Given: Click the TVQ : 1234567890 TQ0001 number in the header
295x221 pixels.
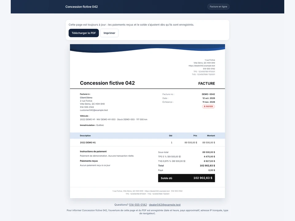Looking at the screenshot, I should 203,74.
